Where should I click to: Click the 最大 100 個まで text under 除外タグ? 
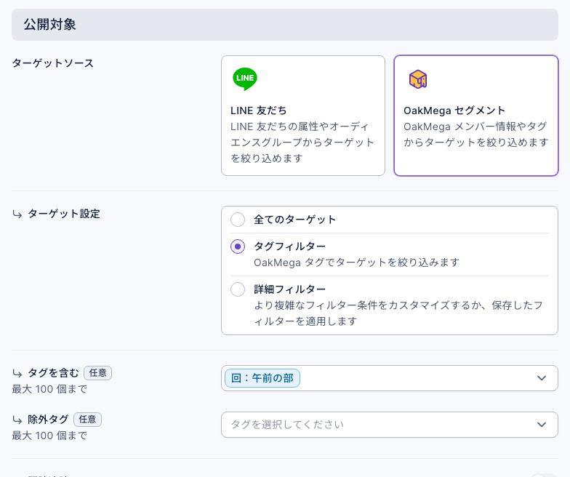point(49,436)
